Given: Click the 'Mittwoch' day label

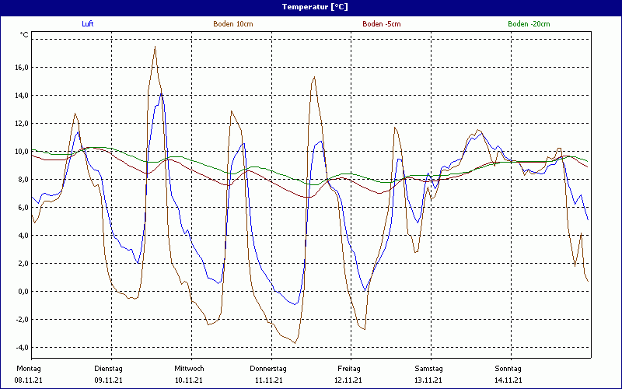Looking at the screenshot, I should [x=189, y=369].
